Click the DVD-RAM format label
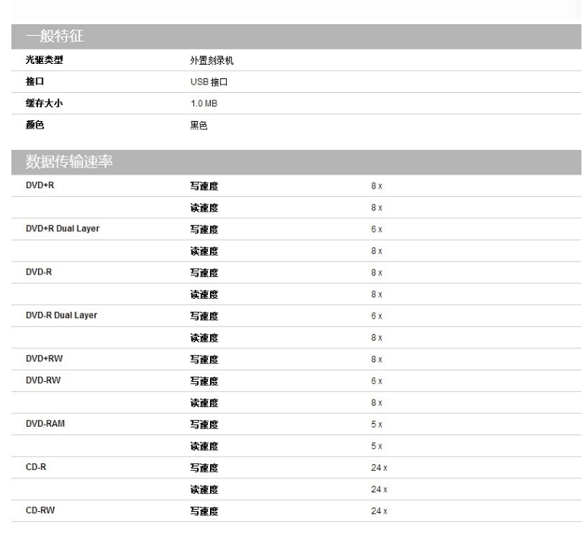Viewport: 586px width, 550px height. coord(45,424)
